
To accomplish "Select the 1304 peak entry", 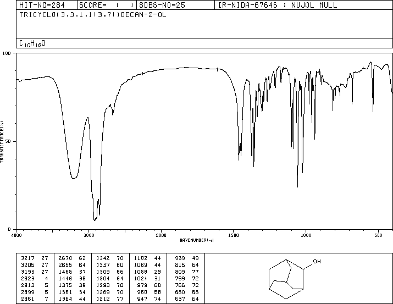I will 110,278.
